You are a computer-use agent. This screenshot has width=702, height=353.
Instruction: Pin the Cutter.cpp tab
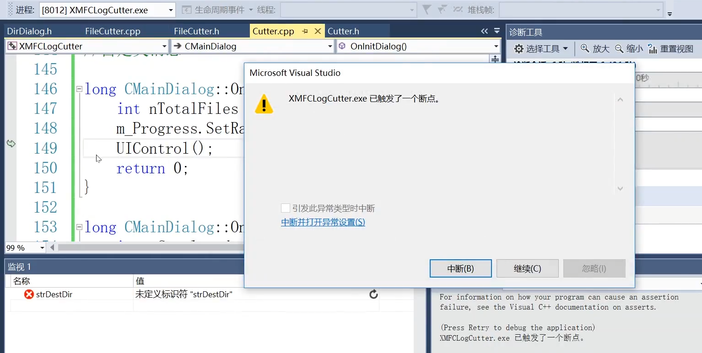coord(305,31)
